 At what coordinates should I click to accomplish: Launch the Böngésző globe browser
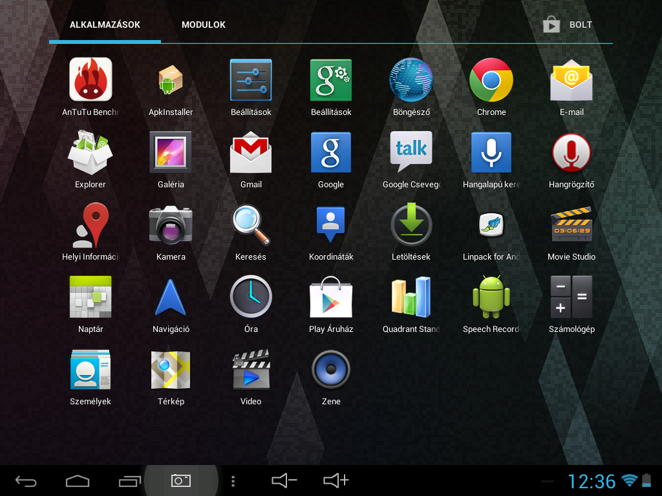(411, 87)
